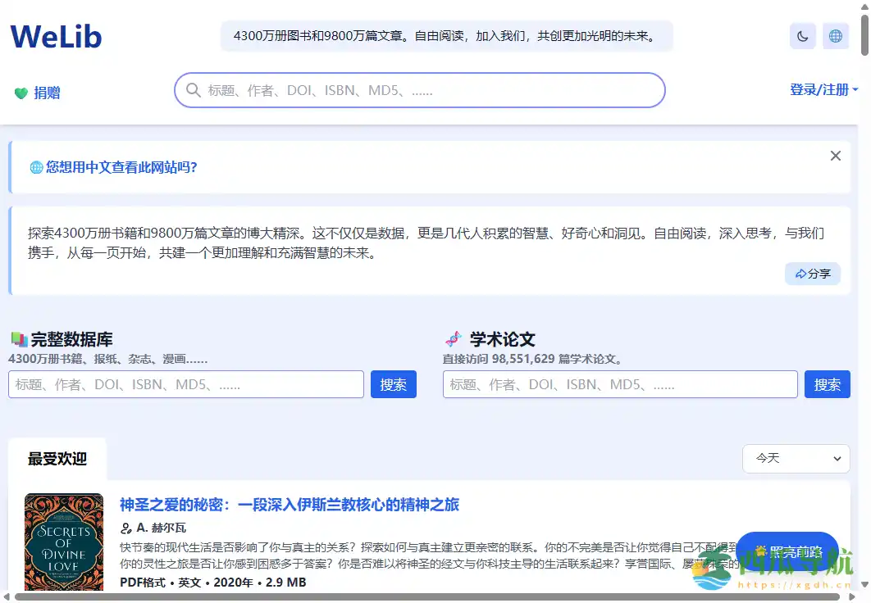Switch to the 最受欢迎 tab
This screenshot has height=603, width=871.
coord(56,459)
